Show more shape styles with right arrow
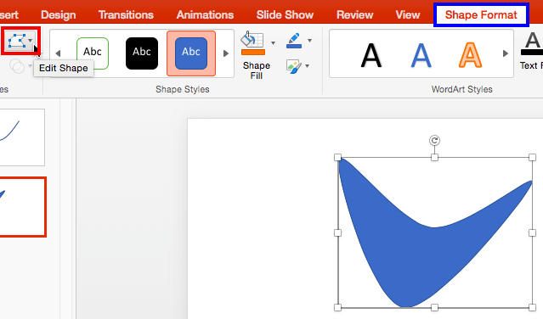Viewport: 543px width, 319px height. coord(226,53)
